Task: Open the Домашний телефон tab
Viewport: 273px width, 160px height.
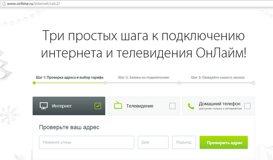Action: 220,106
